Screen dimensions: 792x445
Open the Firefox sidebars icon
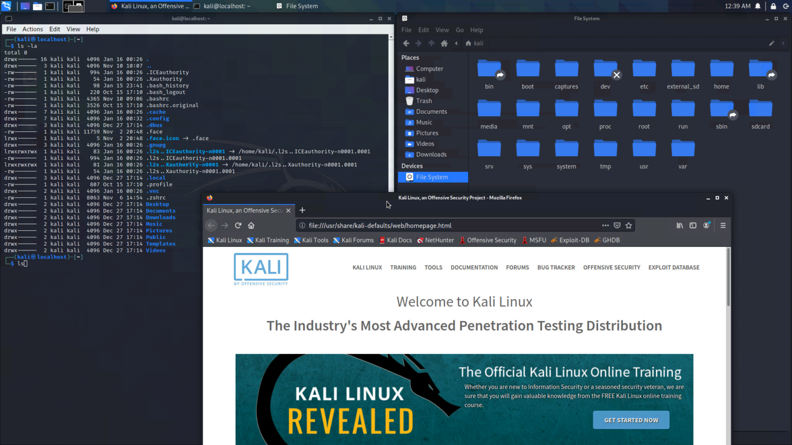[x=693, y=225]
